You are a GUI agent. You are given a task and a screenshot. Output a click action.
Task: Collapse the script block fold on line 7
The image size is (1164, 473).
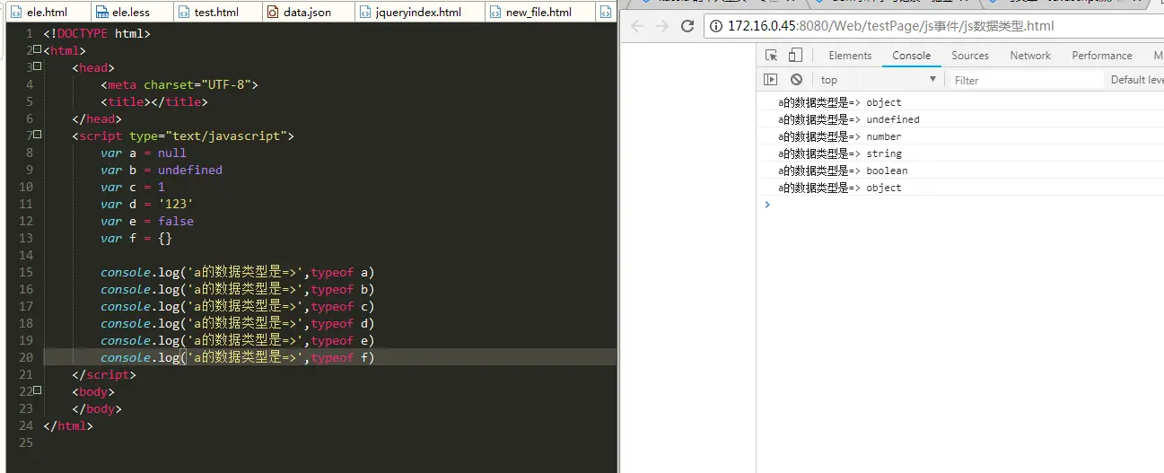[x=38, y=136]
